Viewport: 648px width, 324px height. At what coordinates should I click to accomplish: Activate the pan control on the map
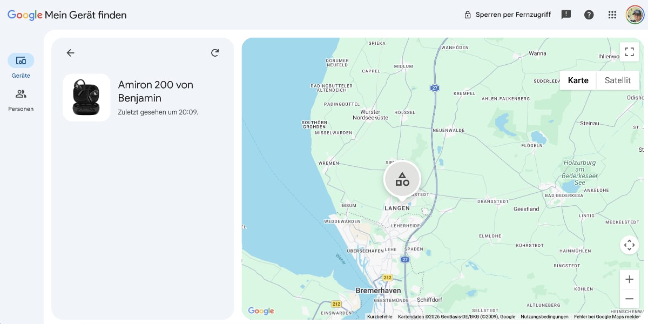tap(629, 245)
